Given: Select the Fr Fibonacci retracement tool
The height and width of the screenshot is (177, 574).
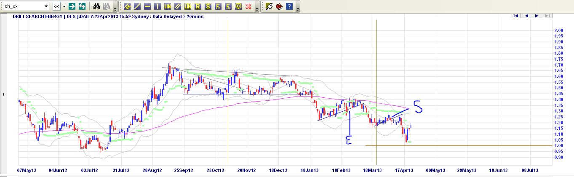Looking at the screenshot, I should [218, 6].
